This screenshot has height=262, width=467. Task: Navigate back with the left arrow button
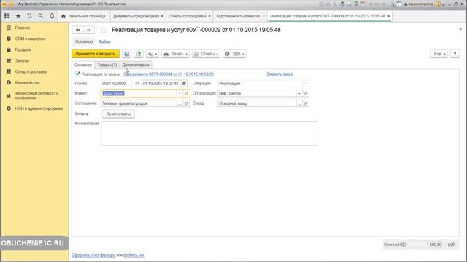(78, 30)
